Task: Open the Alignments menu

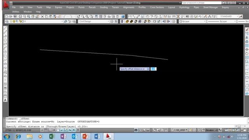Action: tap(129, 7)
